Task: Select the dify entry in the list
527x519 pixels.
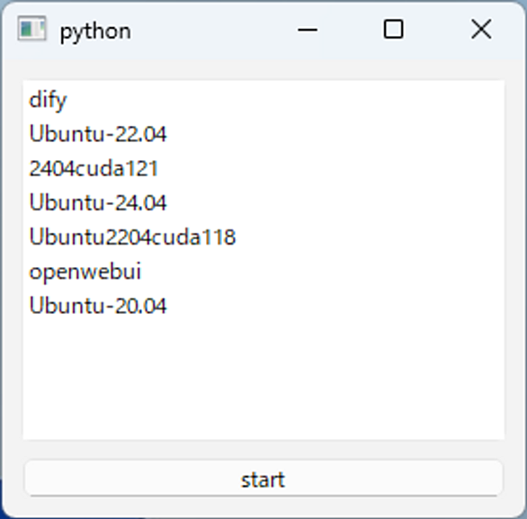Action: (263, 100)
